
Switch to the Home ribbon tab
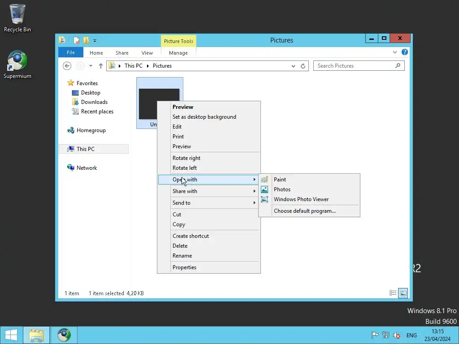[x=96, y=53]
